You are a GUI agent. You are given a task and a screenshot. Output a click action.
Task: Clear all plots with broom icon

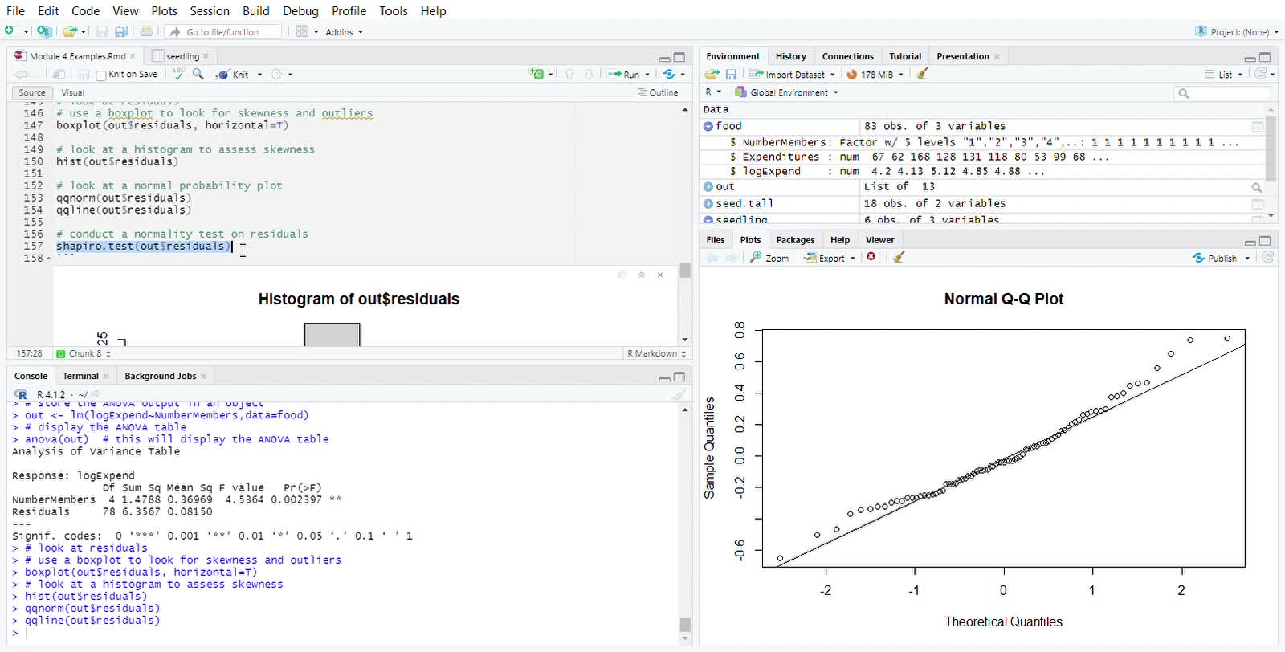coord(899,257)
